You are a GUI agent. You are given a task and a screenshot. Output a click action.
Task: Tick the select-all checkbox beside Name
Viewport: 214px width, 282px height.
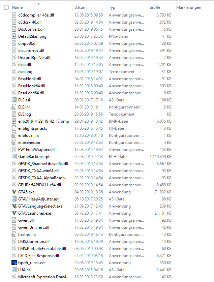[x=6, y=7]
